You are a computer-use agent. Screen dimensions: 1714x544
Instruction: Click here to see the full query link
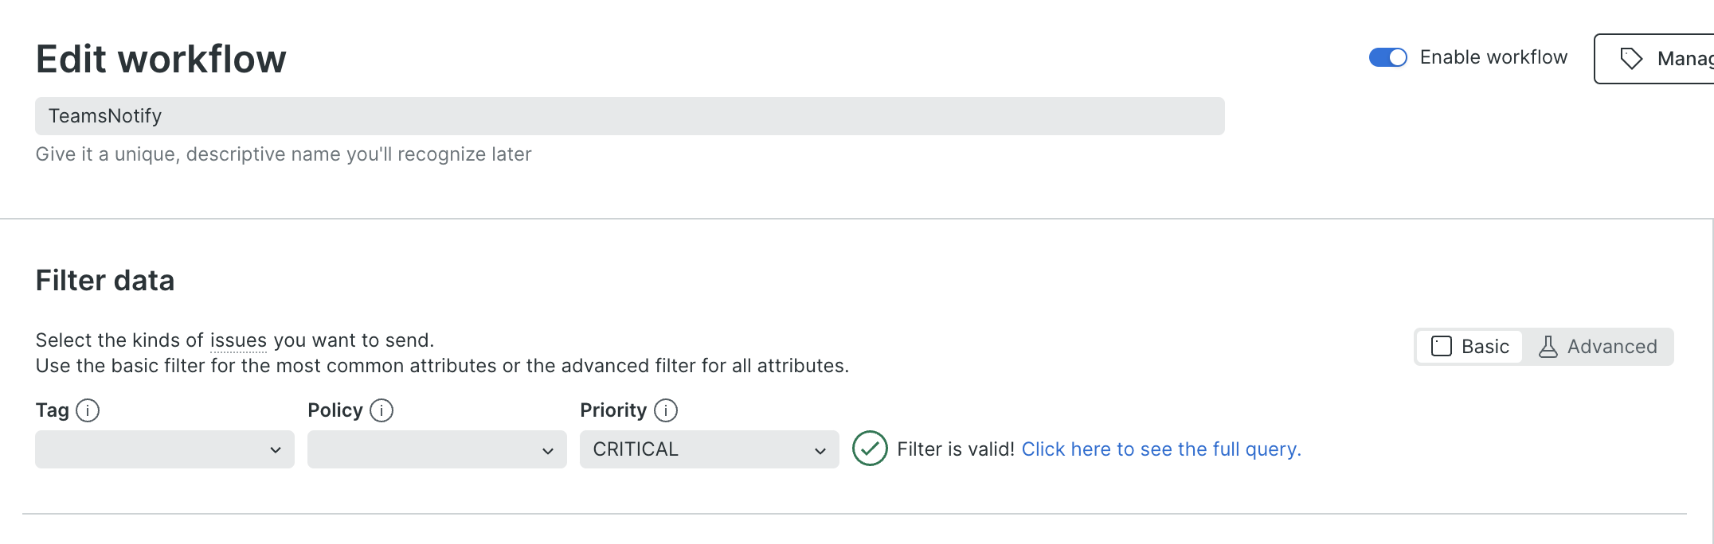[1160, 449]
